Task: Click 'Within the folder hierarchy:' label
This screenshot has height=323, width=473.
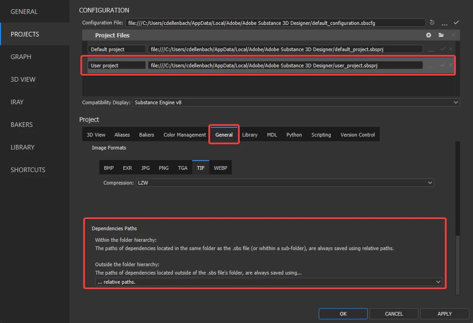Action: 126,240
